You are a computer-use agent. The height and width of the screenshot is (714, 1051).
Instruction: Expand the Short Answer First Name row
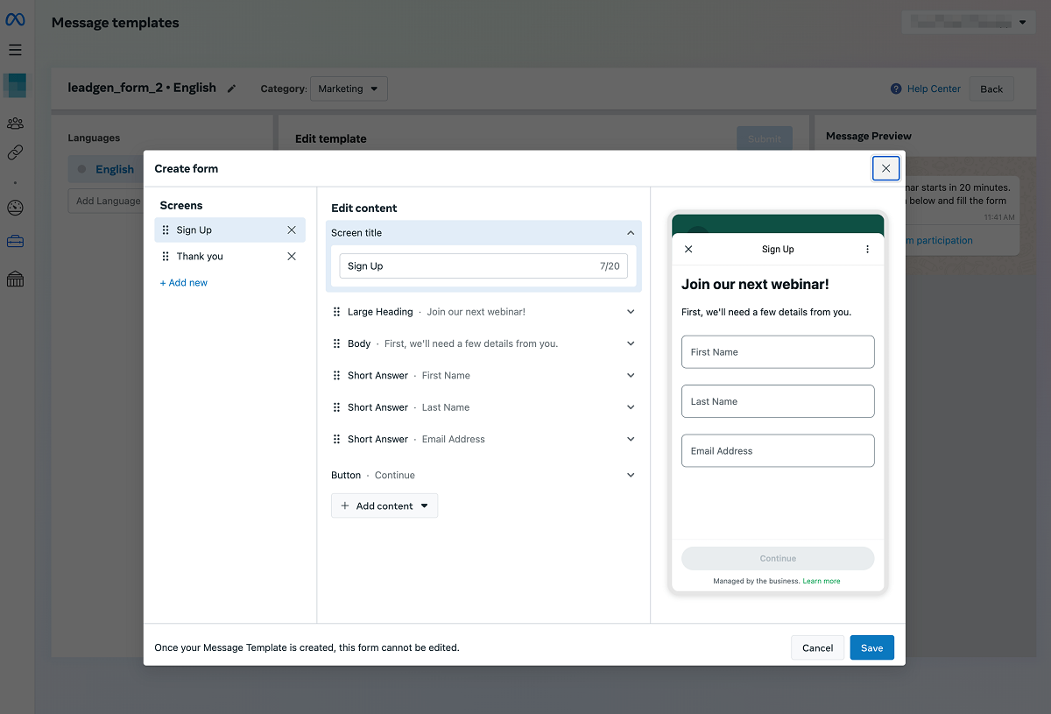(631, 376)
